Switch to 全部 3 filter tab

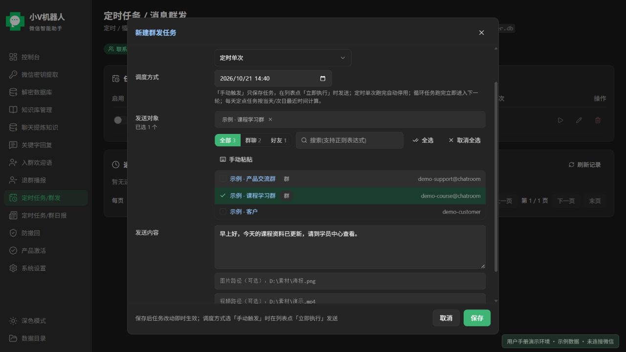[x=227, y=140]
